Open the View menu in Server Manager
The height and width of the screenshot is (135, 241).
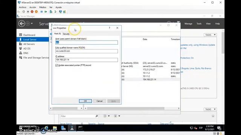208,24
